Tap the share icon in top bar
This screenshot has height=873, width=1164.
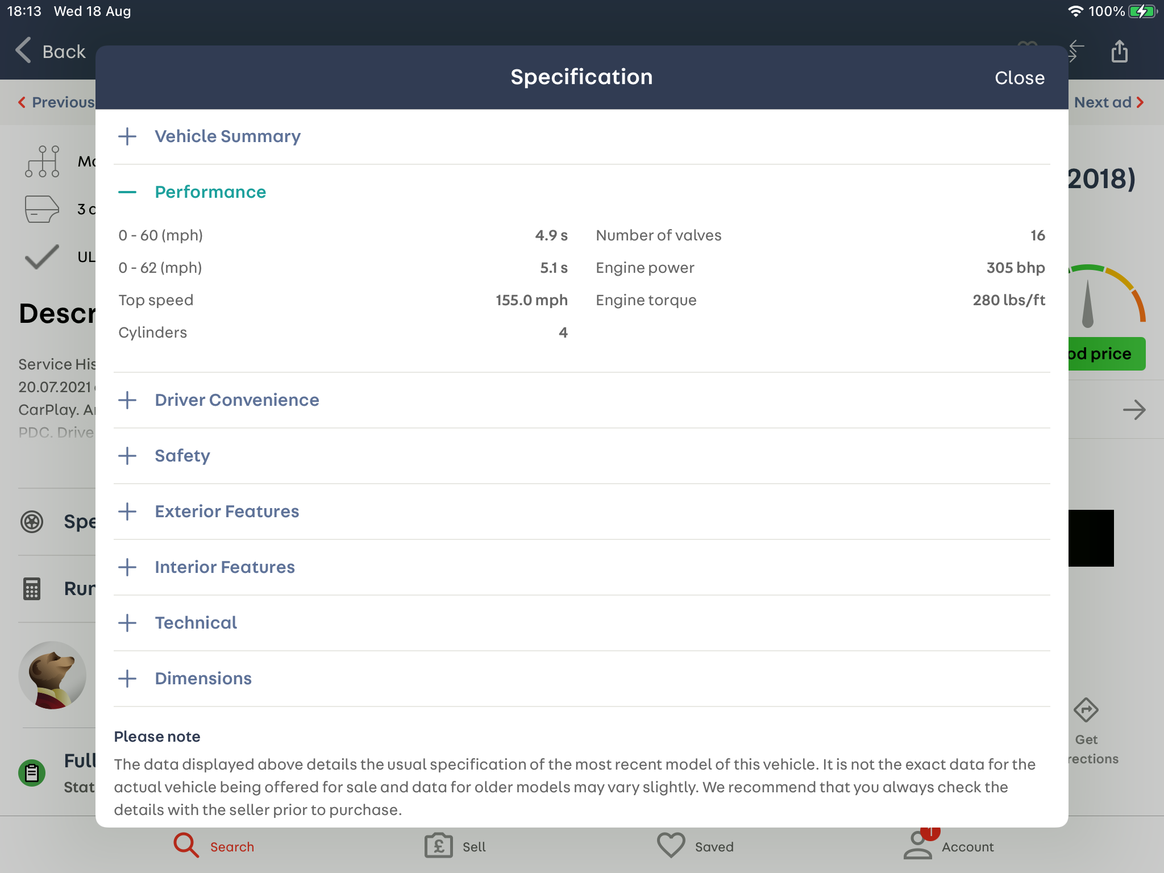pyautogui.click(x=1119, y=51)
